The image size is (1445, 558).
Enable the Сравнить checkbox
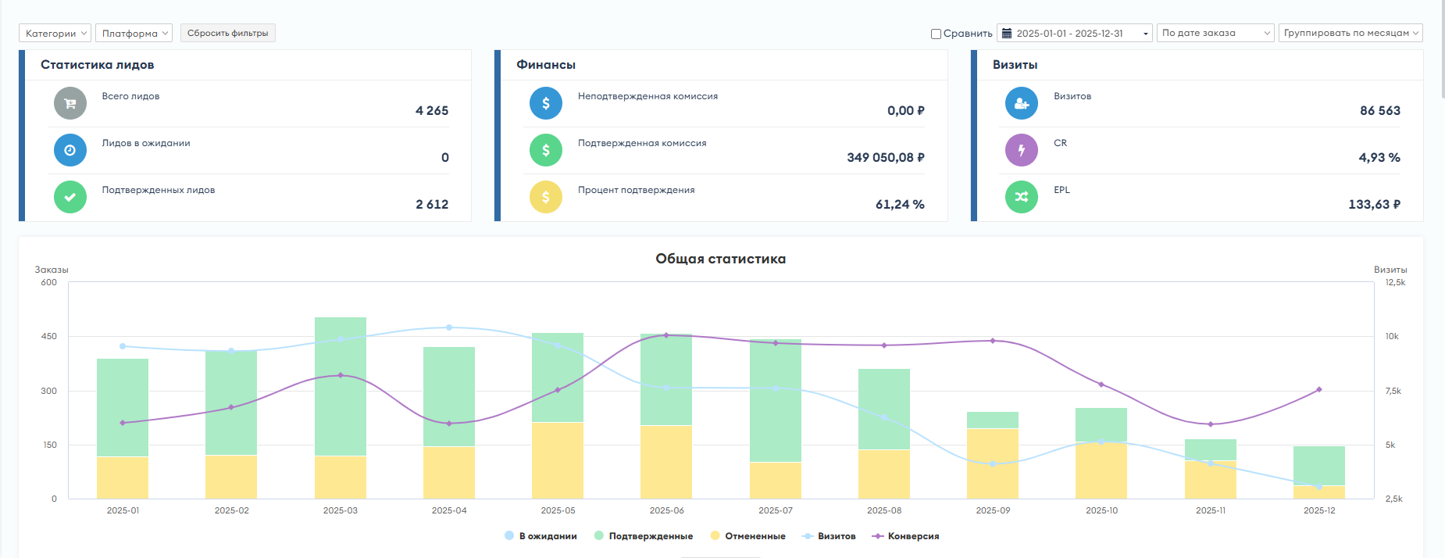tap(936, 34)
